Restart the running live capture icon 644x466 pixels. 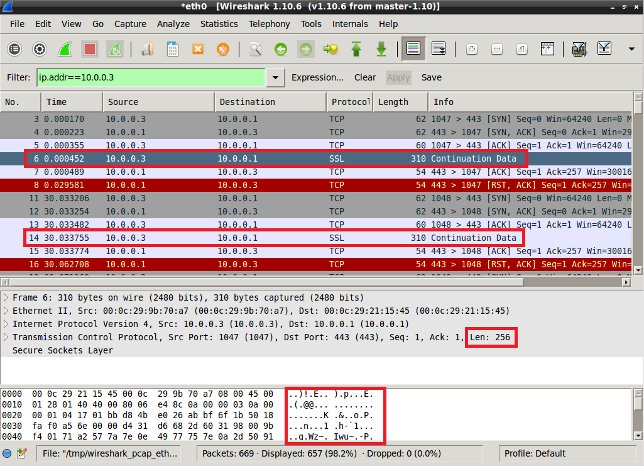pos(114,49)
